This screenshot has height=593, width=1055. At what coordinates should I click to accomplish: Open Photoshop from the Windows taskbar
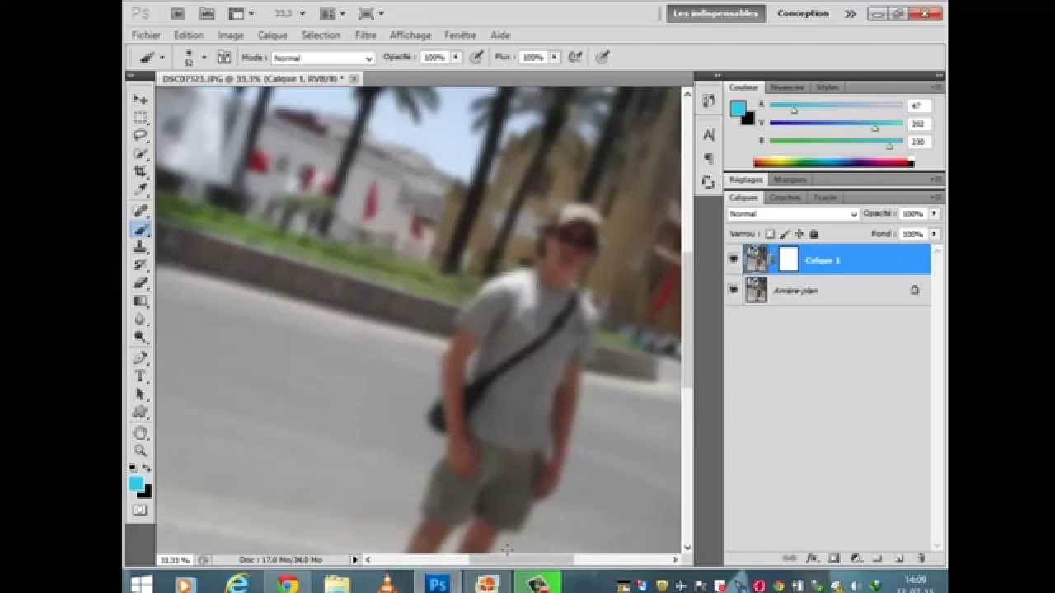437,583
